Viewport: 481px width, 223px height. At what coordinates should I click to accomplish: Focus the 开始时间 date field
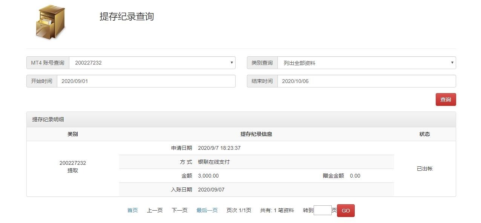(x=146, y=81)
